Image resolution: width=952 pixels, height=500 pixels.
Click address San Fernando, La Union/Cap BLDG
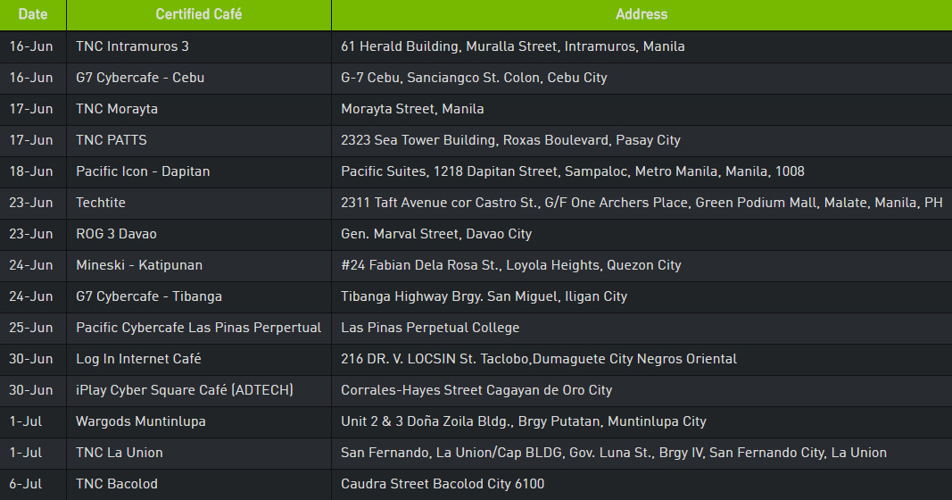[642, 454]
